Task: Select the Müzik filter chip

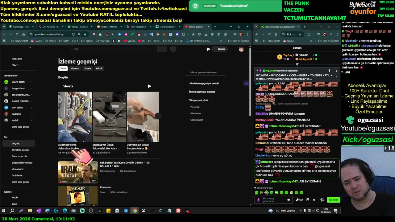Action: coord(99,68)
